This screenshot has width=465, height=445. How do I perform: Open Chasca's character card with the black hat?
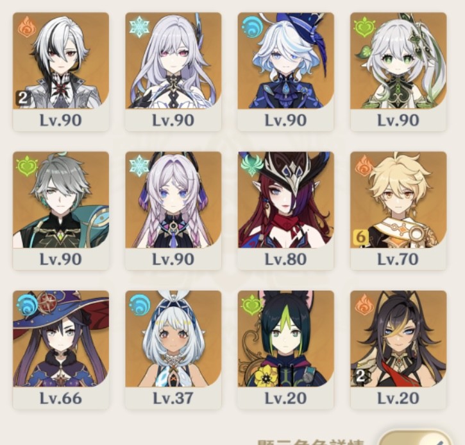pos(285,200)
